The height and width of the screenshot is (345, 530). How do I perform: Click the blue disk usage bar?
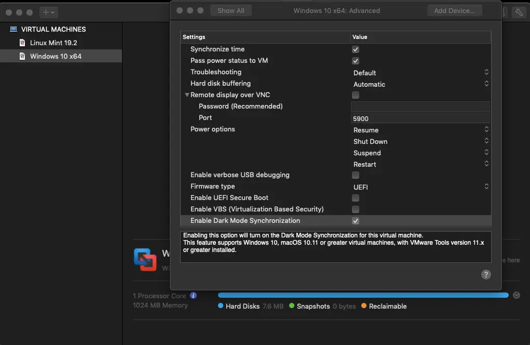point(363,295)
